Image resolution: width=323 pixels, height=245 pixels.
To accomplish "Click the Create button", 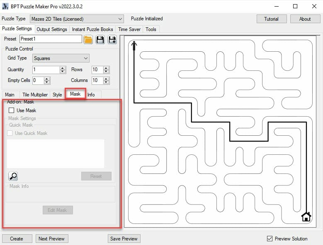I will tap(17, 239).
